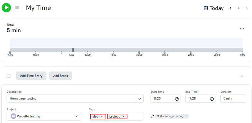Viewport: 252px width, 123px height.
Task: Open Start Time clock picker
Action: (177, 99)
